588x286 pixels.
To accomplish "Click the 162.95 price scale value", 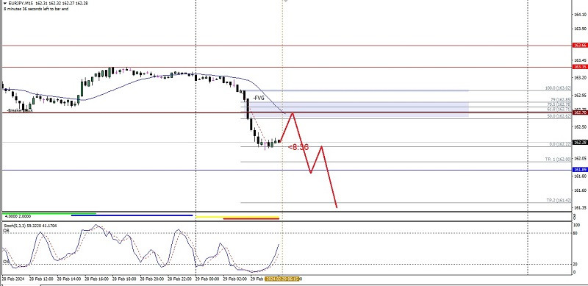I will (580, 95).
